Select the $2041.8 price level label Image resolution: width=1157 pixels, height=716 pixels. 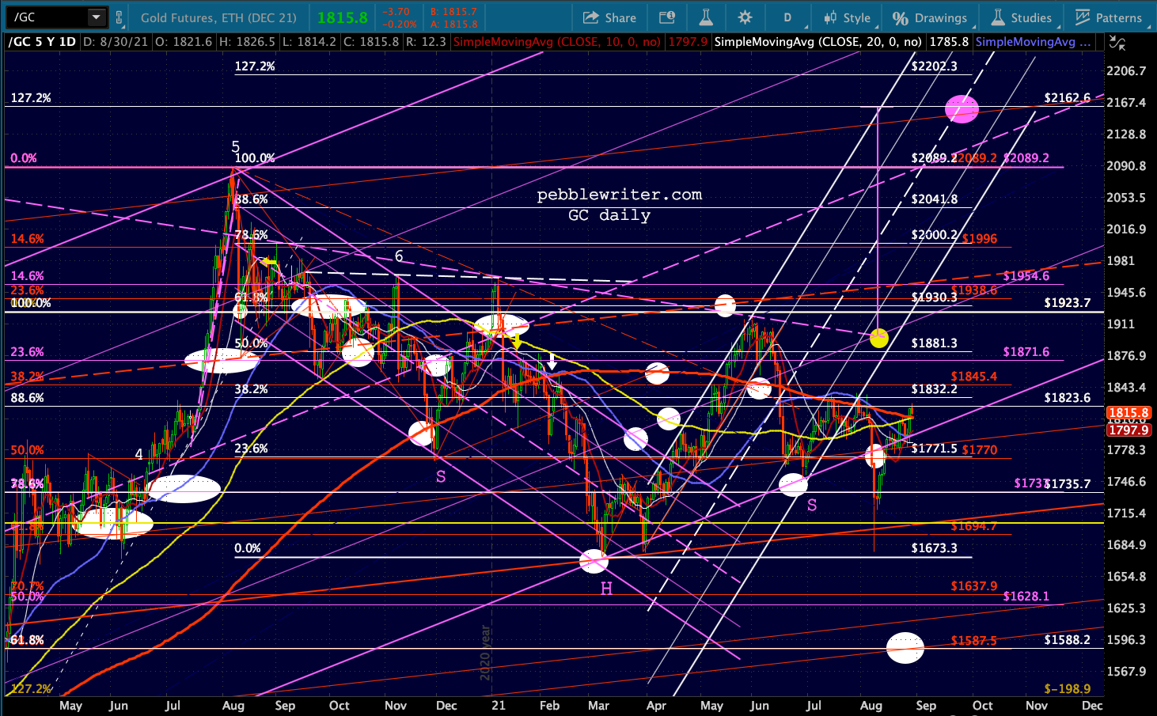click(934, 199)
